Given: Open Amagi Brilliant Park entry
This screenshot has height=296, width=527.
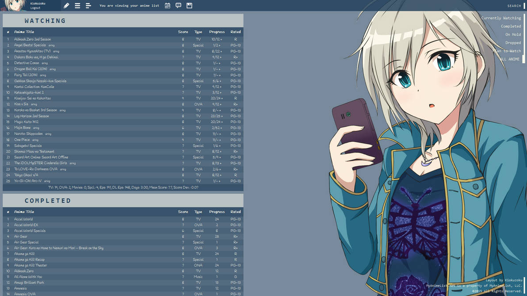Looking at the screenshot, I should tap(29, 283).
